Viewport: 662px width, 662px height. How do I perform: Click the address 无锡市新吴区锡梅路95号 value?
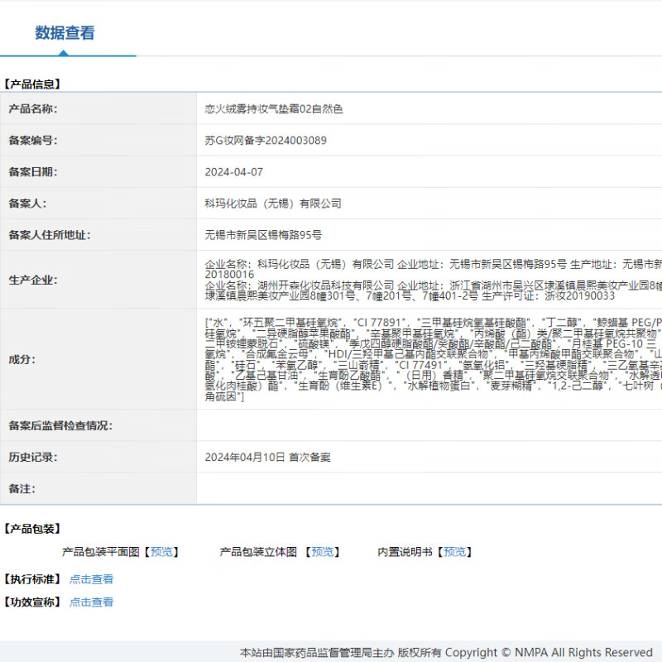[263, 235]
